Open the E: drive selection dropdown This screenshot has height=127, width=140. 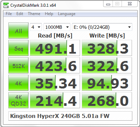102,27
